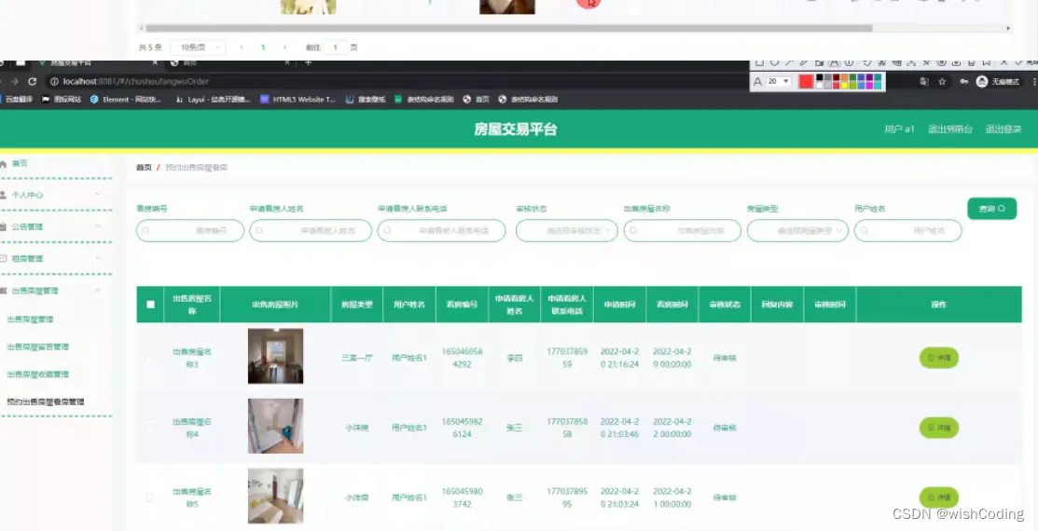Select the ellipse tool in annotation toolbar
Screen dimensions: 1038x531
[x=774, y=62]
